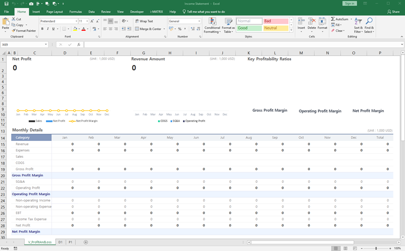Screen dimensions: 405x251
Task: Toggle Wrap Text for cells
Action: tap(144, 21)
